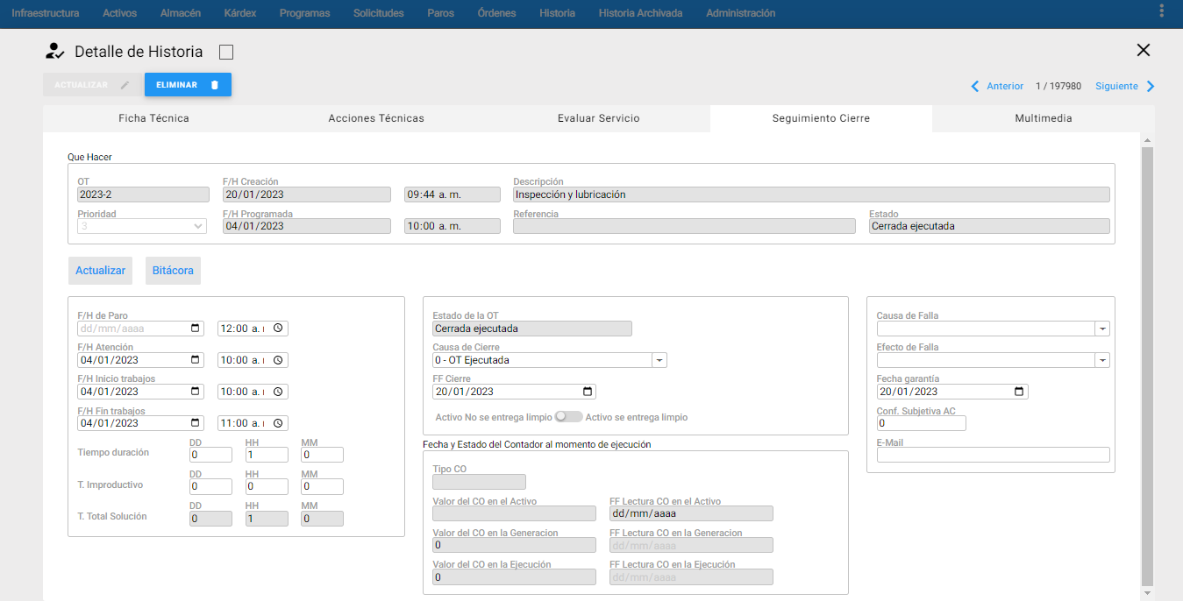Click the Tiempo duración DD field

[210, 455]
